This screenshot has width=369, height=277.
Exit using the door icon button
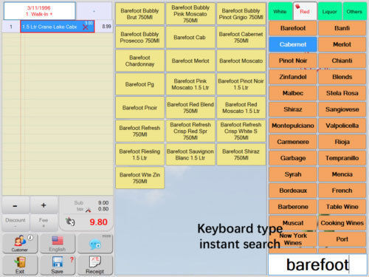point(20,265)
